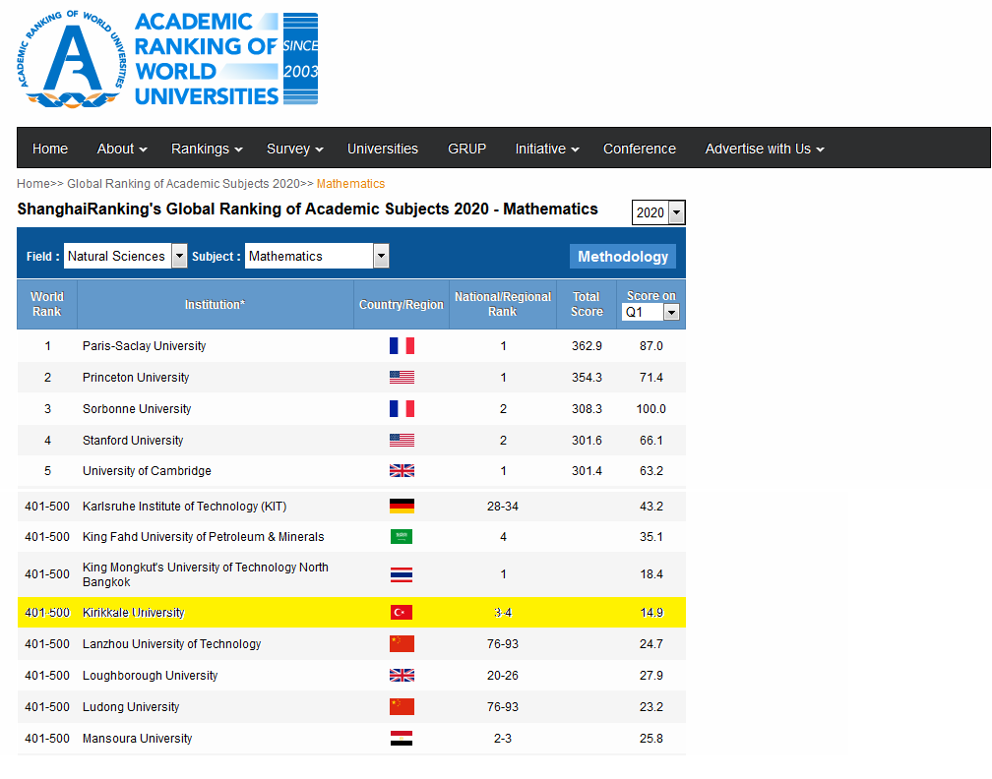The height and width of the screenshot is (779, 992).
Task: Click the US flag beside Princeton University
Action: tap(402, 378)
